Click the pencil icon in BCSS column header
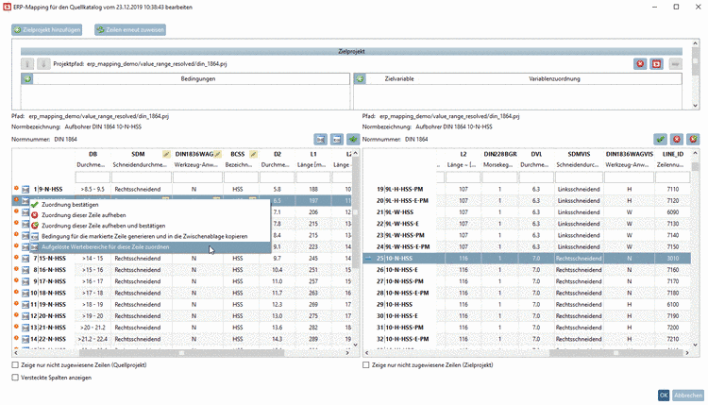This screenshot has width=708, height=405. tap(251, 153)
